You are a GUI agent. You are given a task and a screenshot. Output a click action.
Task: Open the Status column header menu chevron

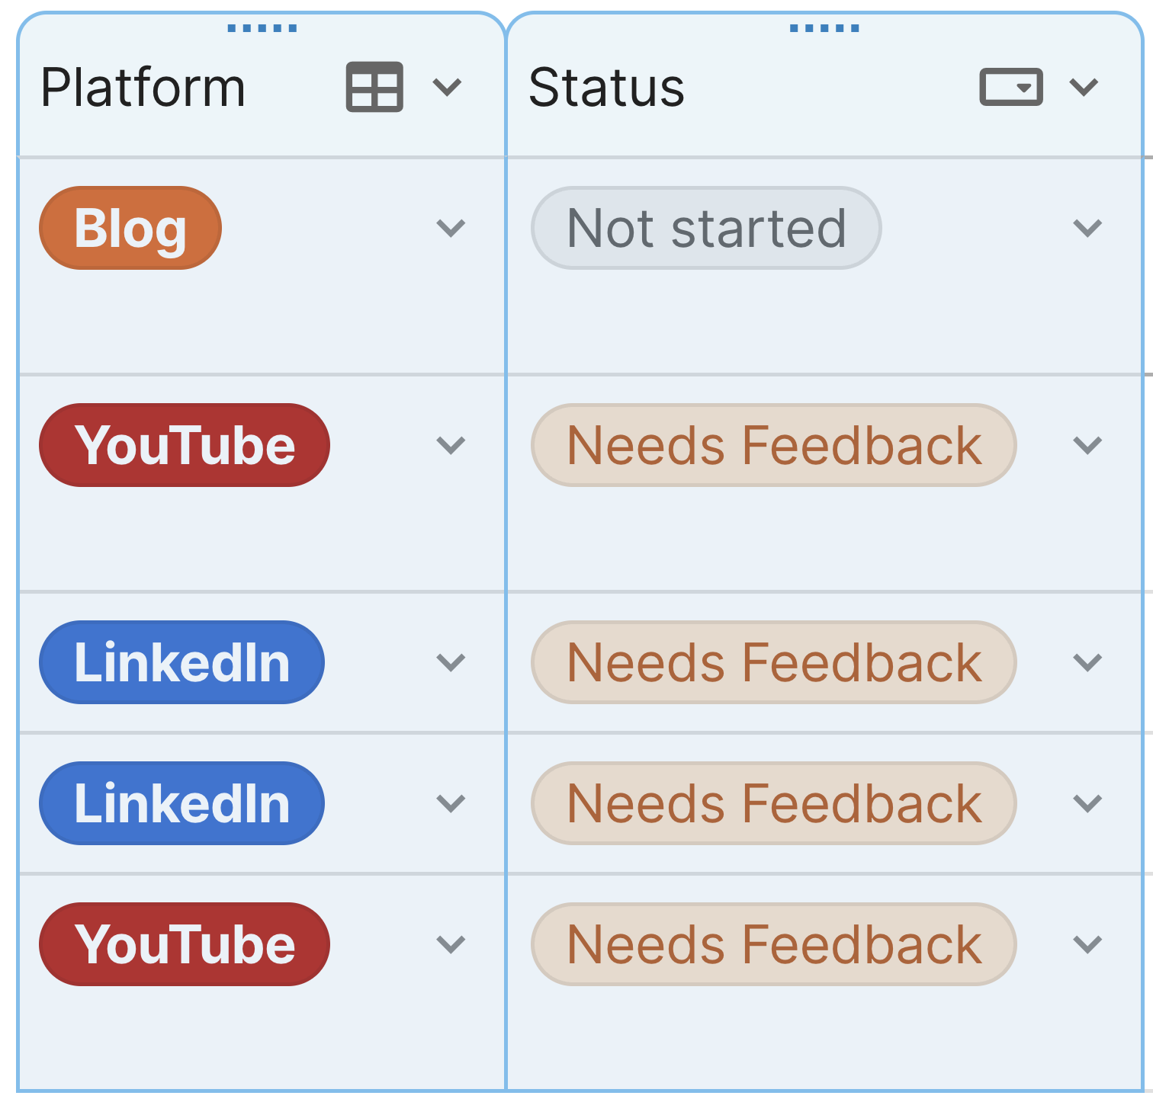coord(1084,87)
